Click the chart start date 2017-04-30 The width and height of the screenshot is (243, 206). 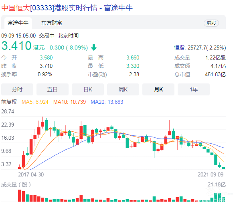31,174
